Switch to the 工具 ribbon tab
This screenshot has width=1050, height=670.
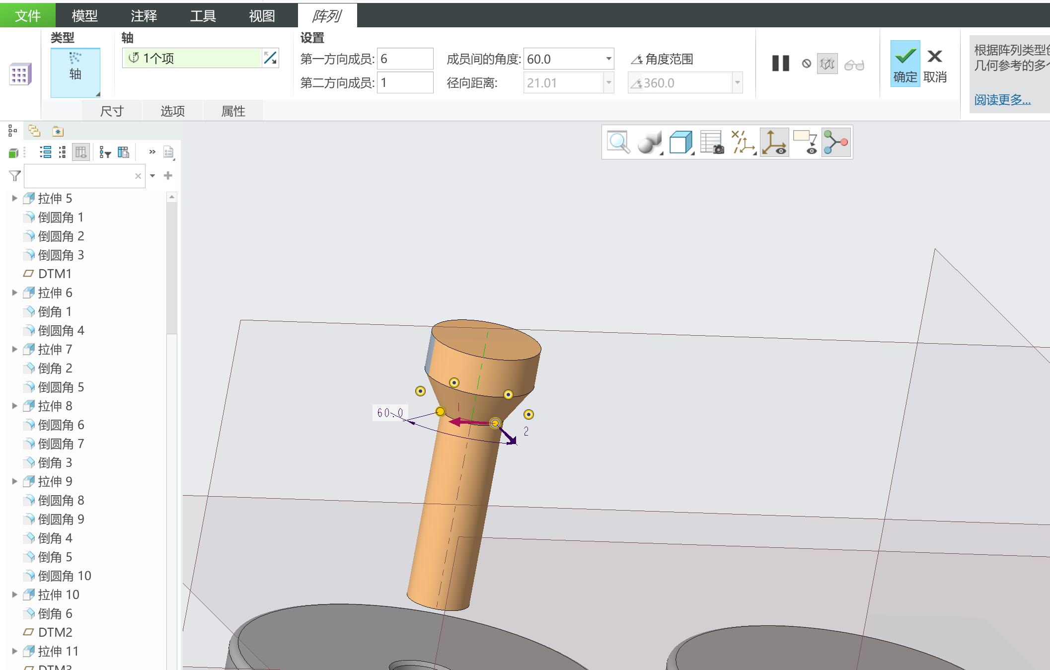203,16
